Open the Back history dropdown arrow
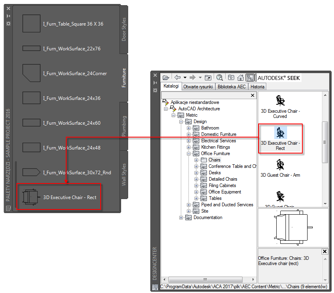The width and height of the screenshot is (334, 293). click(x=185, y=78)
